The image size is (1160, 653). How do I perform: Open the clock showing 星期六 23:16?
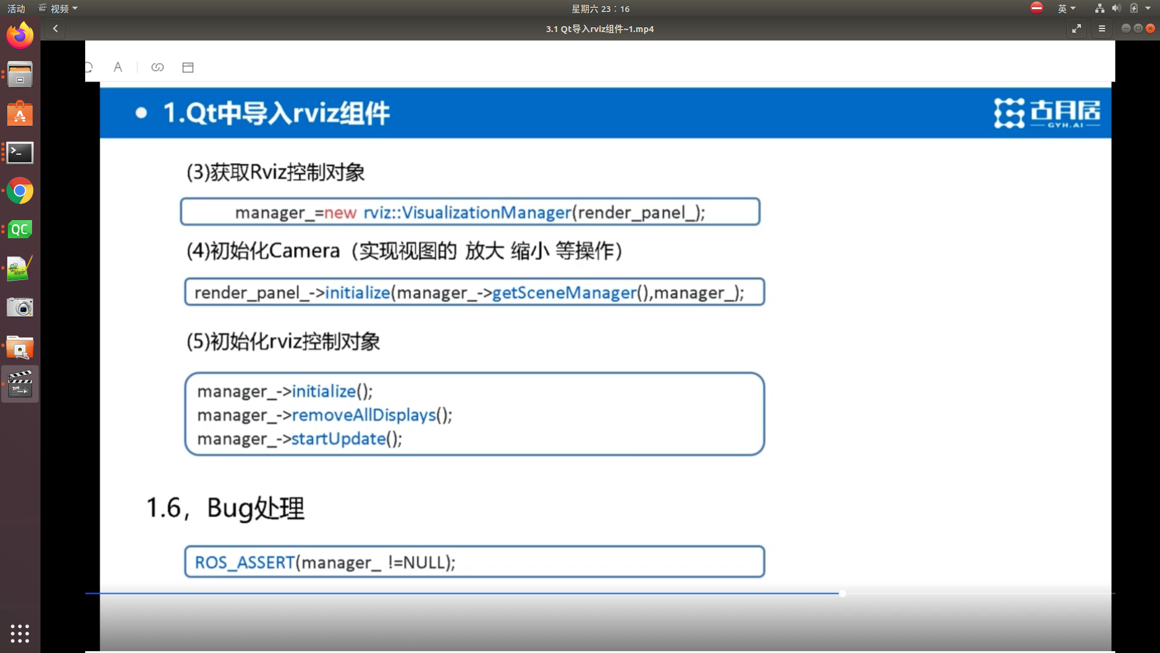pyautogui.click(x=600, y=8)
